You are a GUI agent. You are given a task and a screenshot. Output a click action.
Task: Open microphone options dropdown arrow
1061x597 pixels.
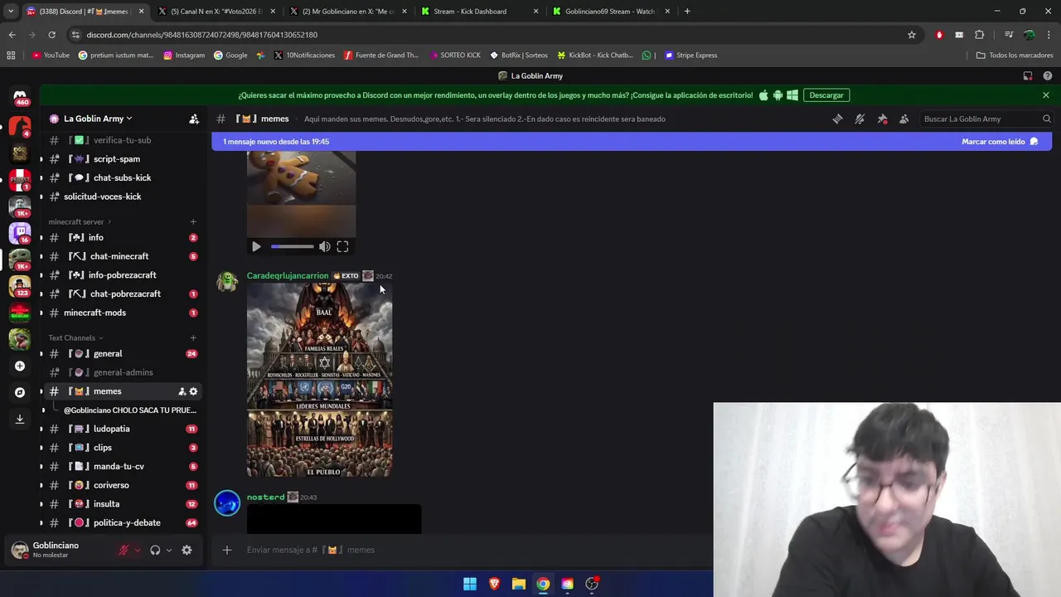(138, 550)
